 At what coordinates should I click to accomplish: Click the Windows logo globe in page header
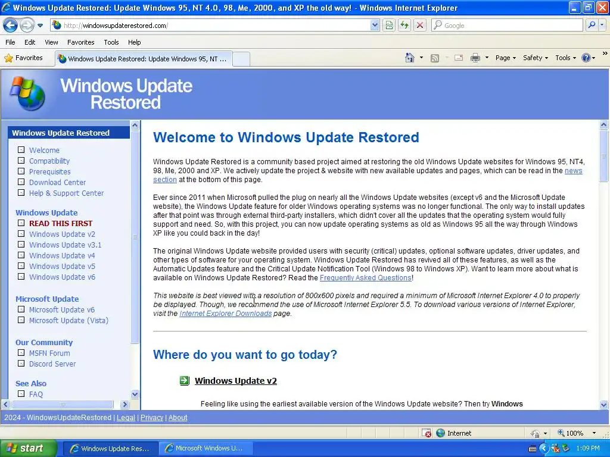click(27, 93)
